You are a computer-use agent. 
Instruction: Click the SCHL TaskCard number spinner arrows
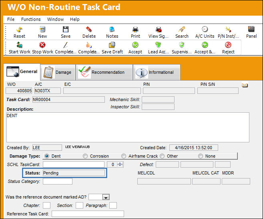(120, 164)
